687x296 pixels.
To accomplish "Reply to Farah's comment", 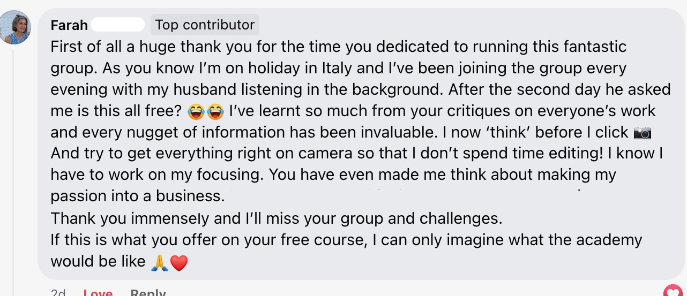I will coord(148,293).
